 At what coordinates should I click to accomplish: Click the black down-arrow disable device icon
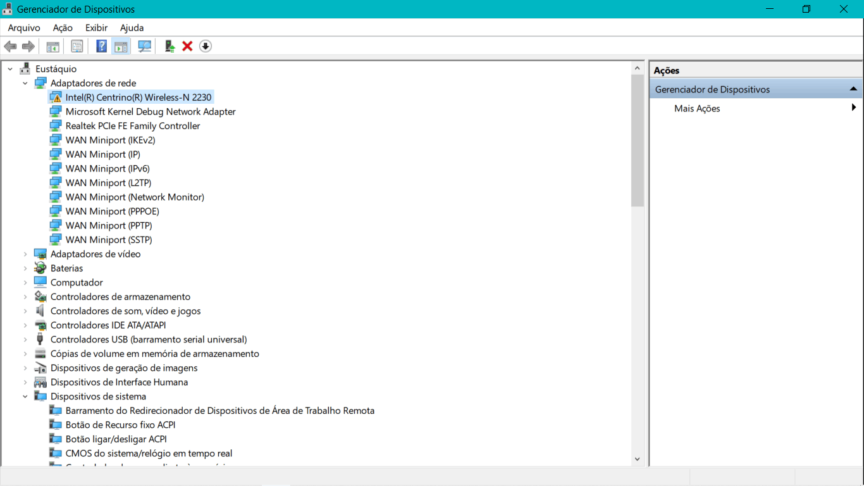206,46
